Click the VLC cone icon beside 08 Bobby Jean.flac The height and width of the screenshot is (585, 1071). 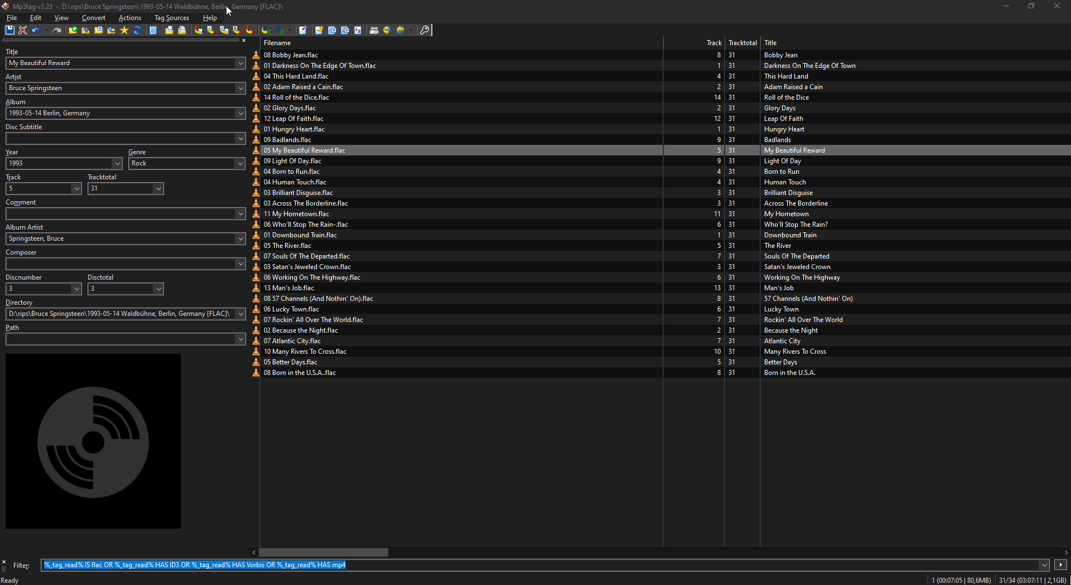tap(256, 55)
